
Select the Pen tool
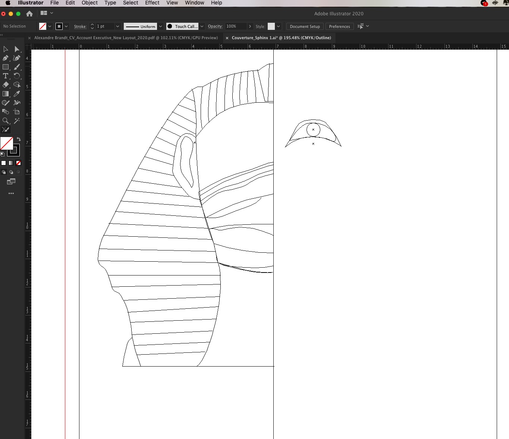pos(6,58)
